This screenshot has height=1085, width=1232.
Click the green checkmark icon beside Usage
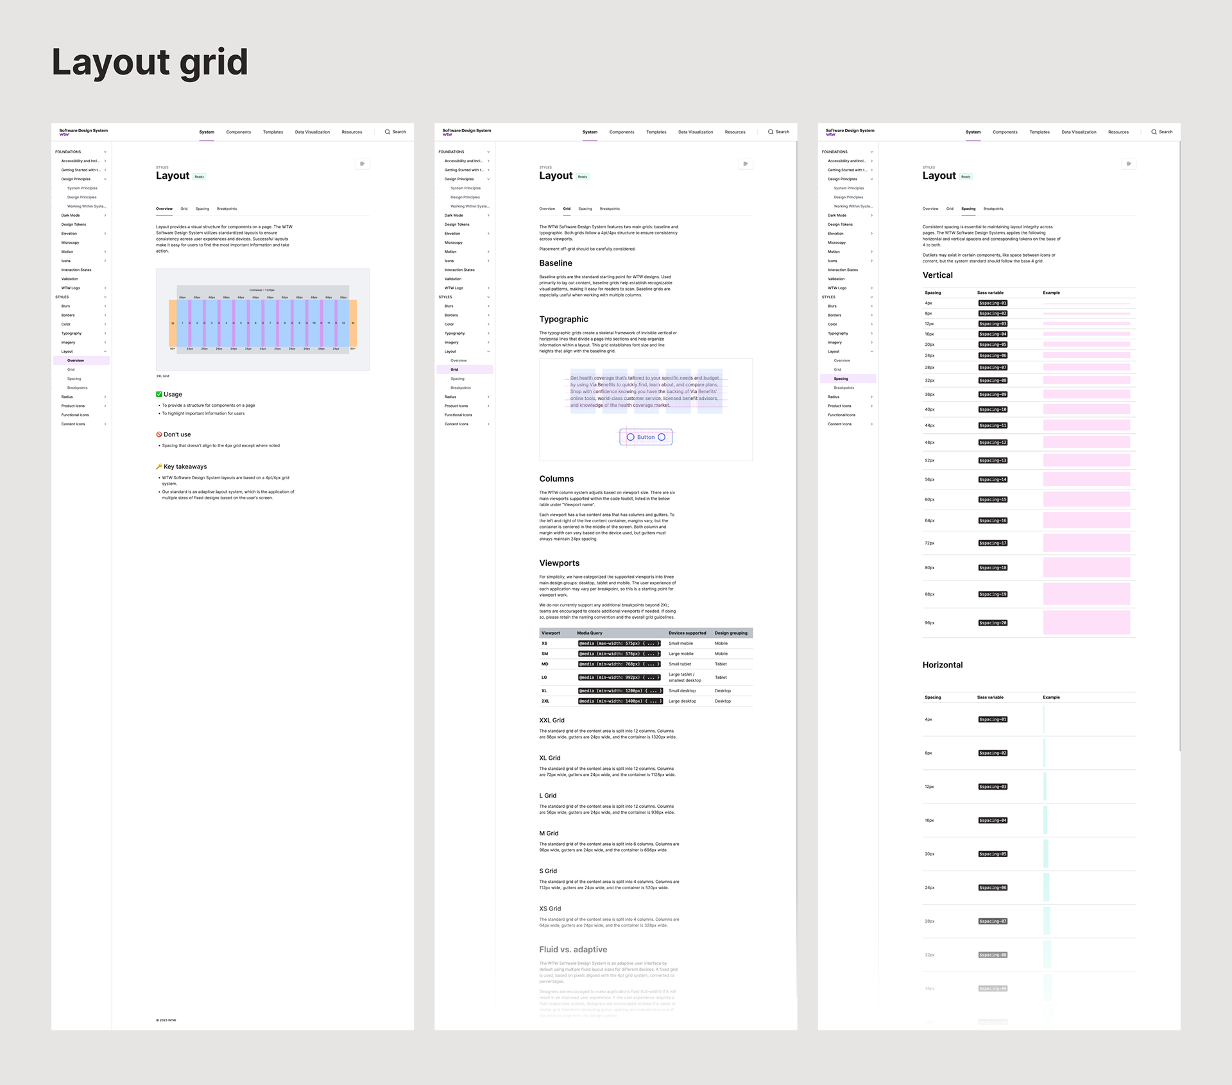[159, 394]
